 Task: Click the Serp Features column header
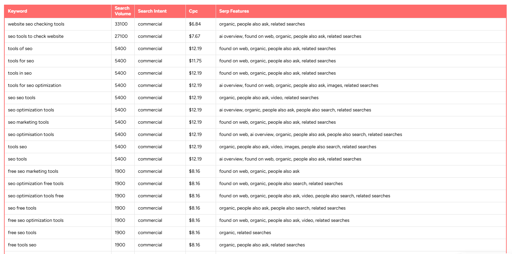(233, 11)
